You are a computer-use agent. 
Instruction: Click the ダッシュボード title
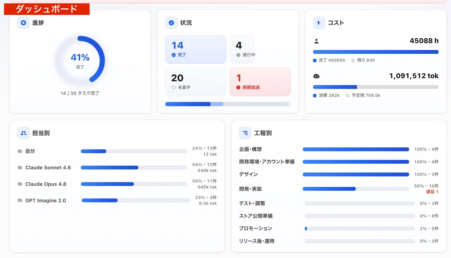pyautogui.click(x=47, y=9)
